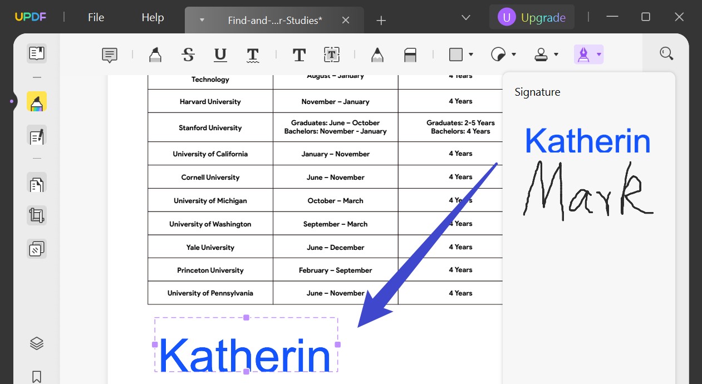The image size is (702, 384).
Task: Open the Bookmarks panel
Action: point(36,377)
